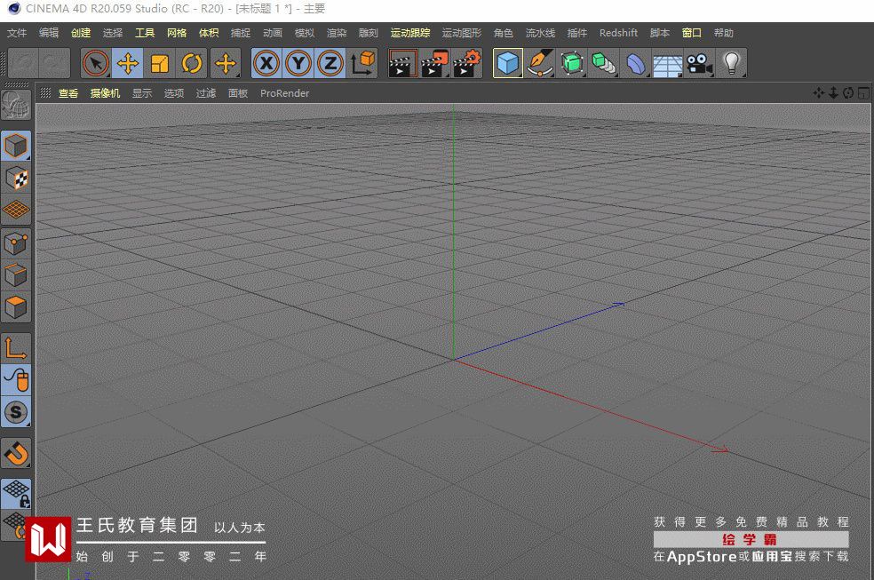Open Array modeling objects icon
Viewport: 874px width, 580px height.
(x=604, y=63)
